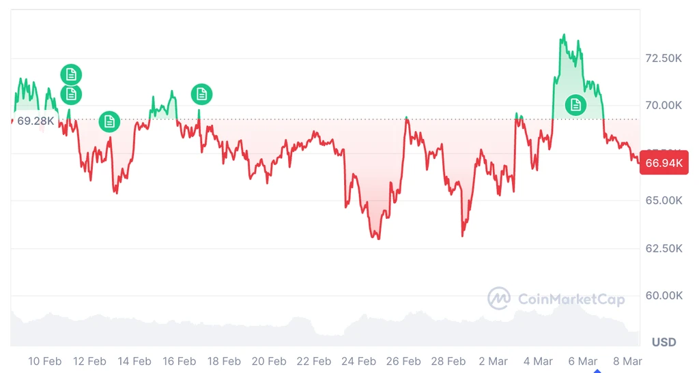Click the blue marker below the date axis
This screenshot has height=373, width=699.
click(x=597, y=371)
